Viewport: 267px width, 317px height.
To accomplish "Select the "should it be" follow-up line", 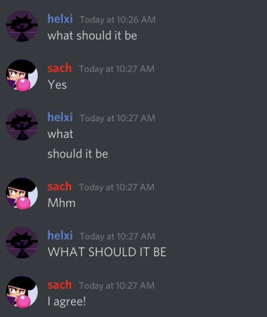I will coord(78,154).
